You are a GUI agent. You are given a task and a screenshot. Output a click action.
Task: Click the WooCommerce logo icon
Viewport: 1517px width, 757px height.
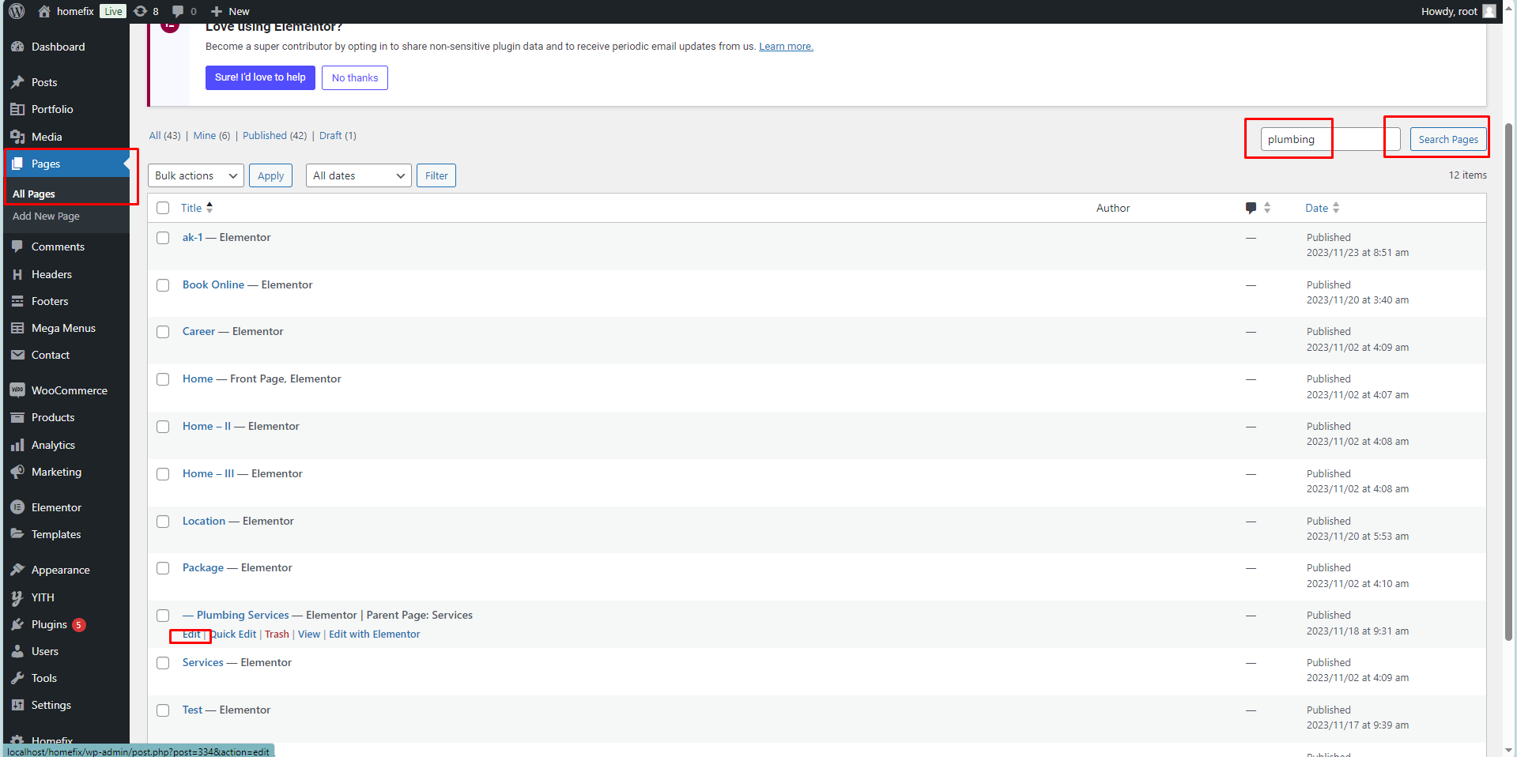click(17, 390)
